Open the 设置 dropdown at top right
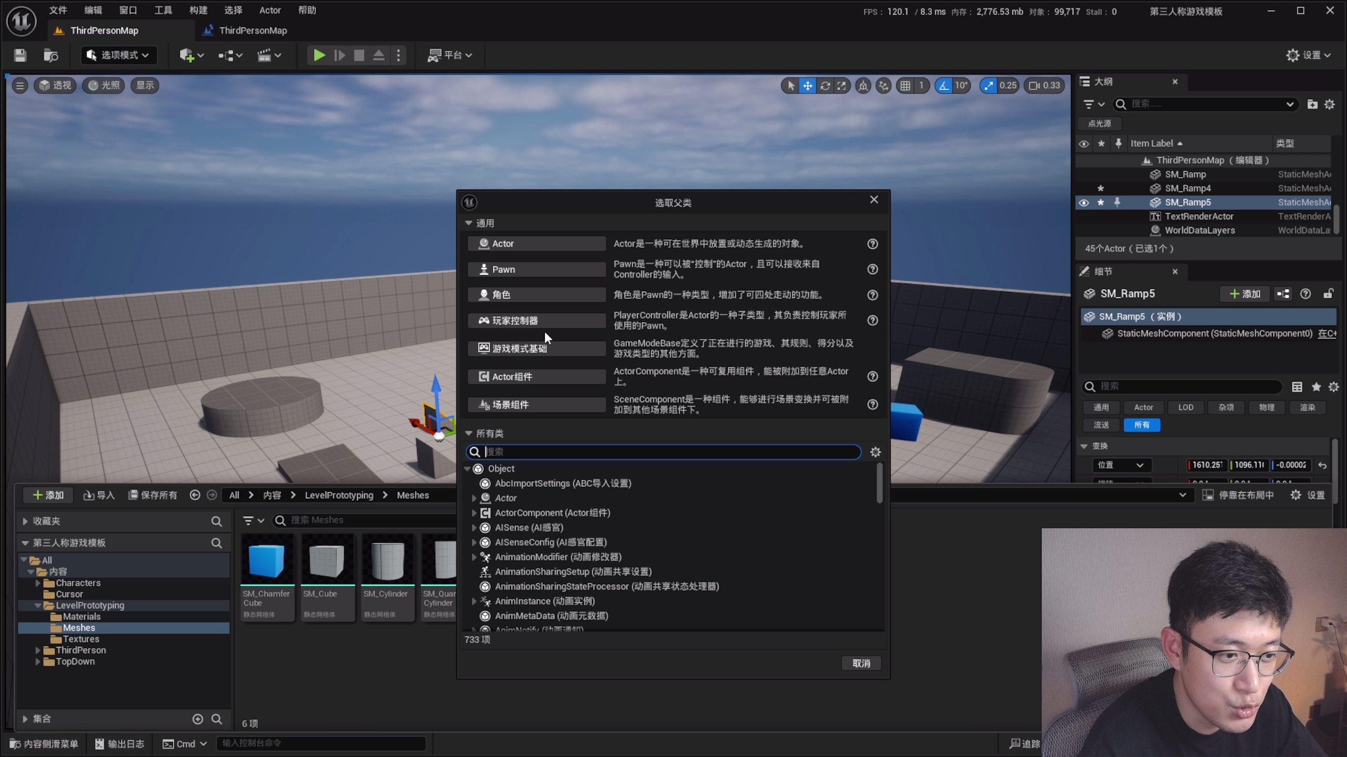Image resolution: width=1347 pixels, height=757 pixels. 1309,55
